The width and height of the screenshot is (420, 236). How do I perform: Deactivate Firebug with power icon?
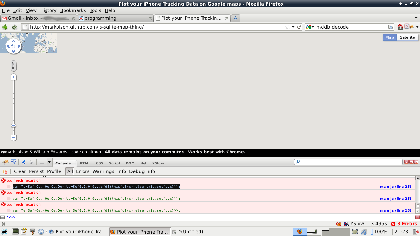416,162
